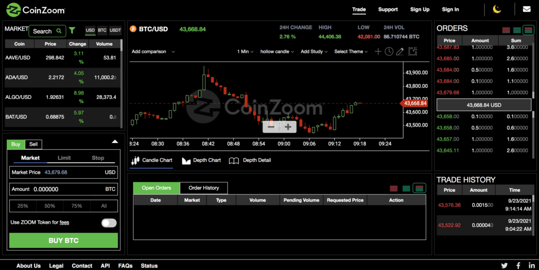Toggle dark mode moon icon

point(497,9)
